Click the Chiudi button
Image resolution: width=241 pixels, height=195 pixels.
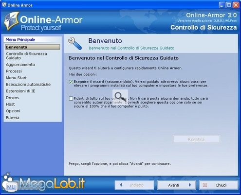click(219, 185)
